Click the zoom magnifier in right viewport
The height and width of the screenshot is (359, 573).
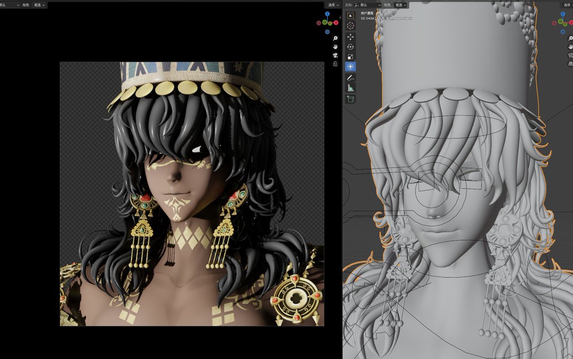[571, 38]
